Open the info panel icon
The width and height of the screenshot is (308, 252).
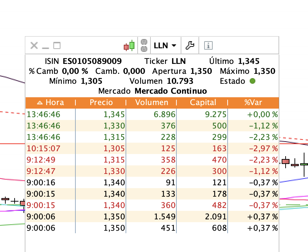point(208,45)
